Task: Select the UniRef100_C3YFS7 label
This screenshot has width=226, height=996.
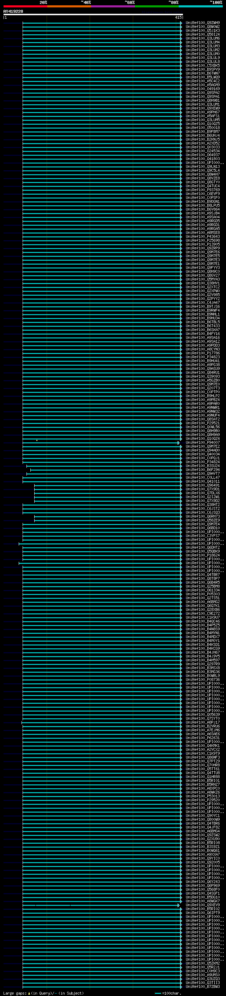Action: point(203,536)
